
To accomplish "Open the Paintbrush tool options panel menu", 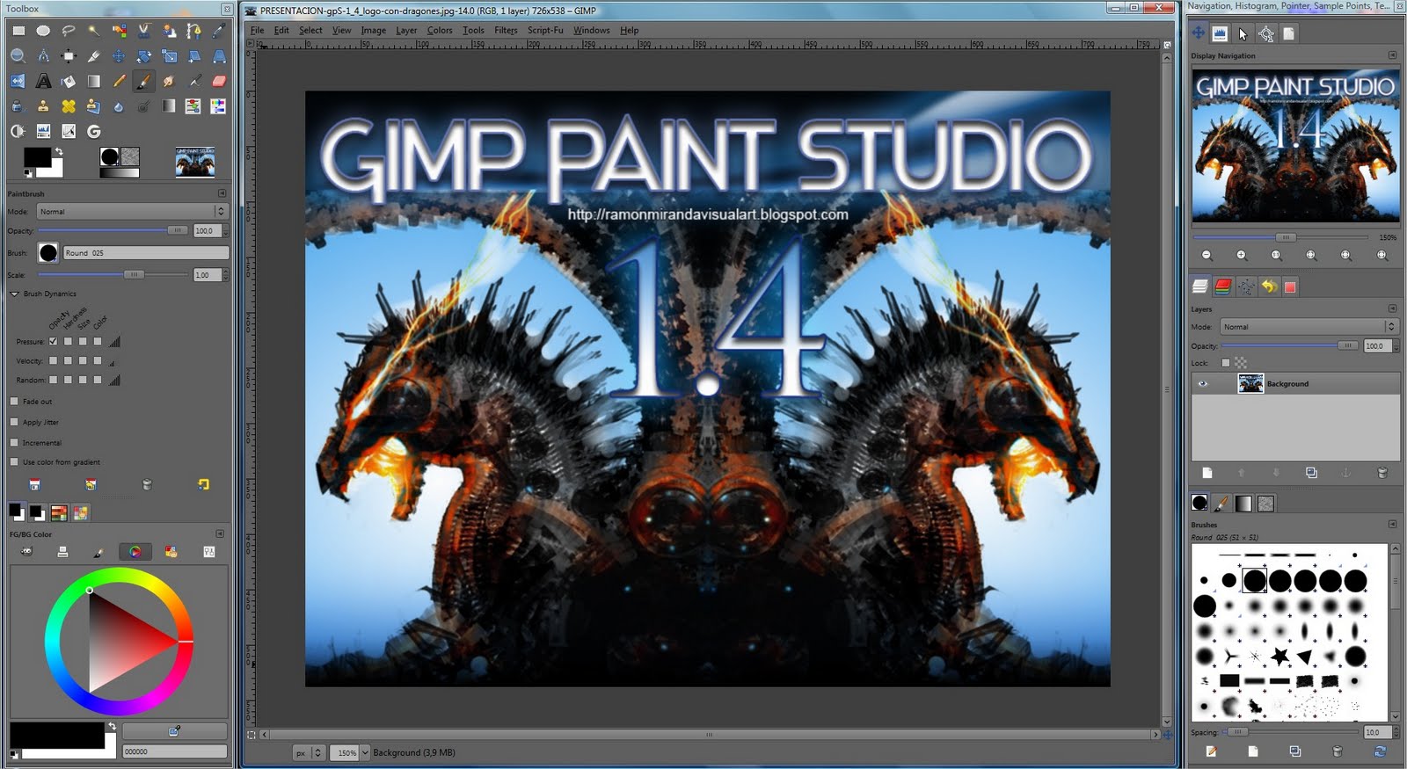I will pyautogui.click(x=222, y=193).
